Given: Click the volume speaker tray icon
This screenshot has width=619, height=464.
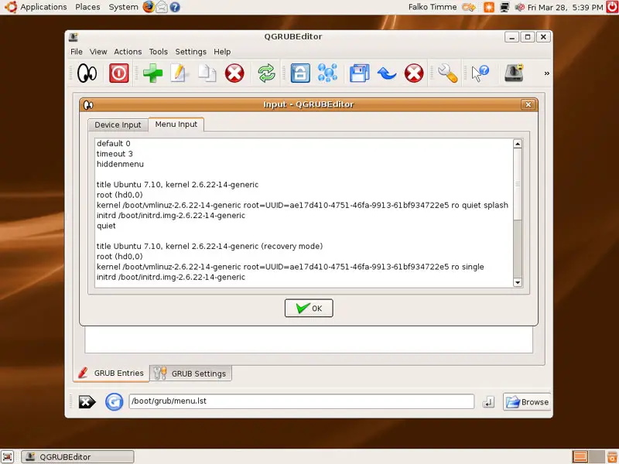Looking at the screenshot, I should [x=519, y=7].
